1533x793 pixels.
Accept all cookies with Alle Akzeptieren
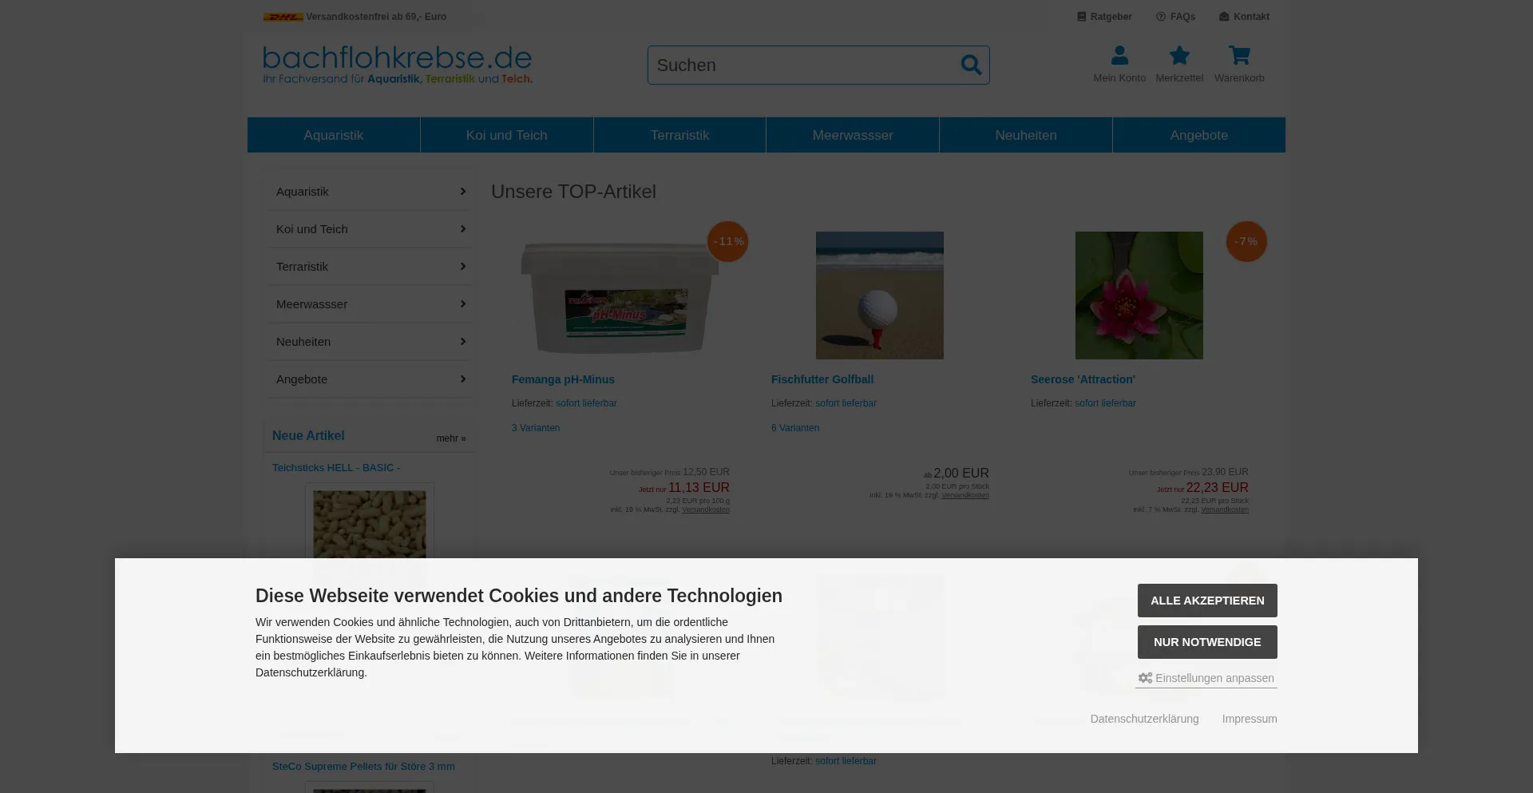1207,601
